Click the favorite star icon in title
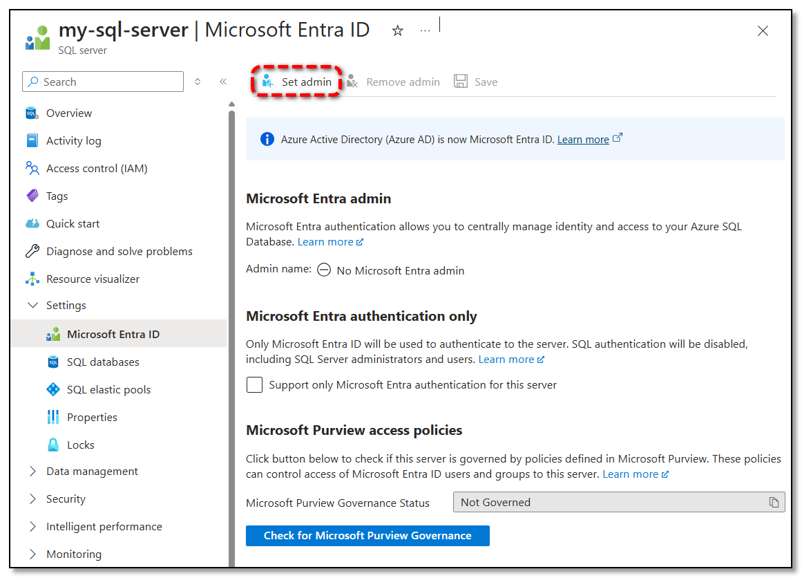Screen dimensions: 802x578 398,31
